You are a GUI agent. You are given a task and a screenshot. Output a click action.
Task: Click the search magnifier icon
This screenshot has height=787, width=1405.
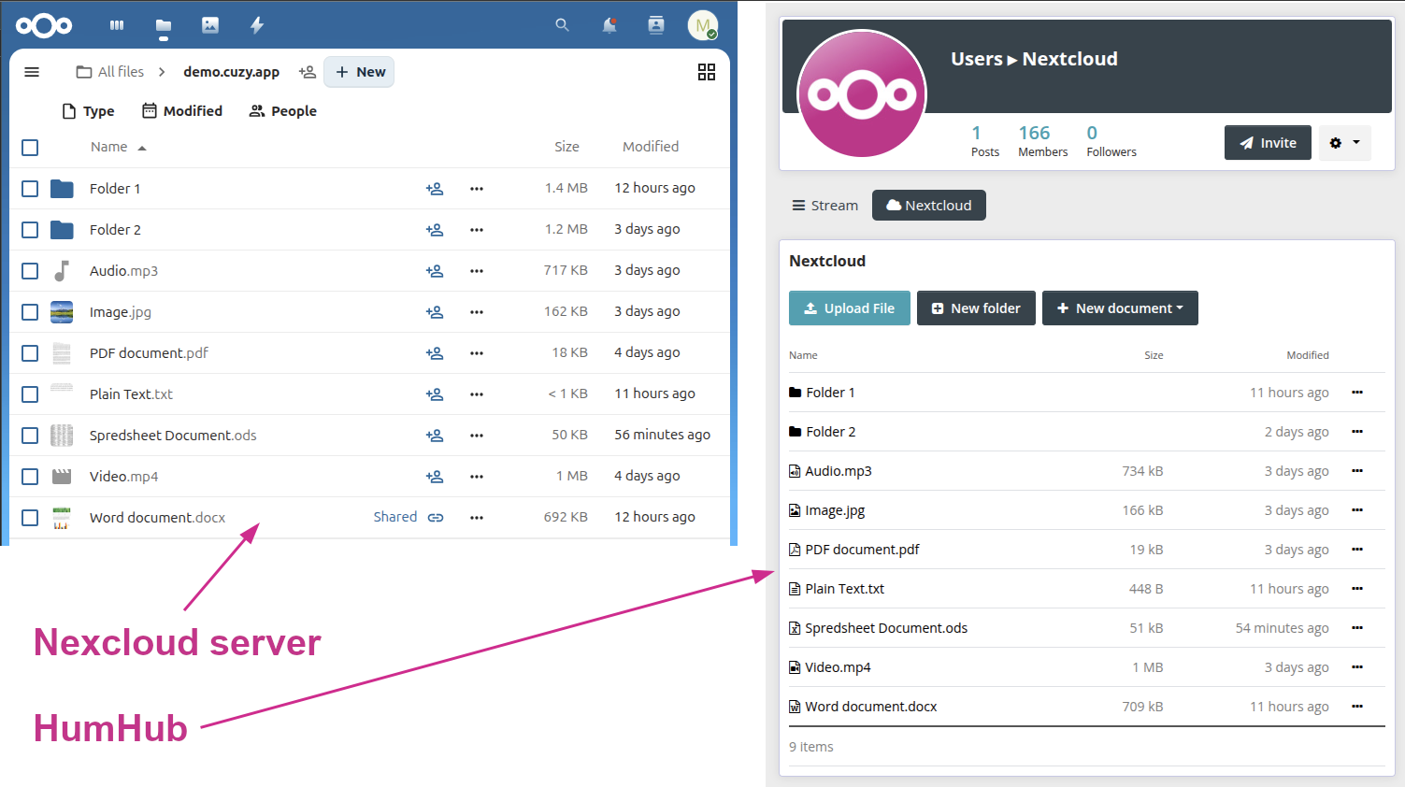[562, 25]
